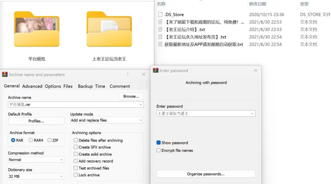Select the 【老王论坛永久地址发布页】.txt file icon
This screenshot has width=331, height=184.
[x=160, y=37]
